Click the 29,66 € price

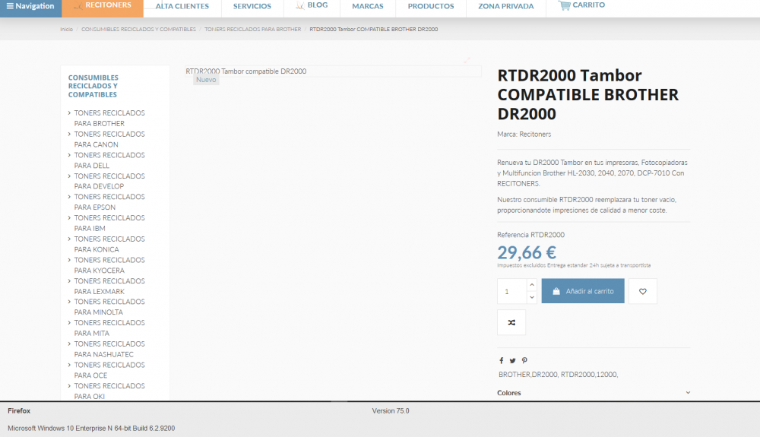point(527,252)
